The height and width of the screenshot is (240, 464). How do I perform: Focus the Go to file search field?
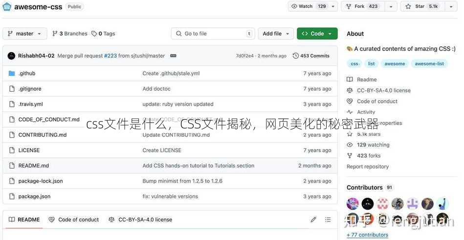pyautogui.click(x=213, y=33)
